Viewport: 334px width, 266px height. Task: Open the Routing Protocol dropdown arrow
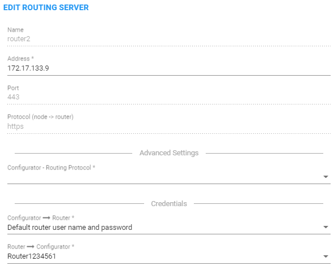326,177
